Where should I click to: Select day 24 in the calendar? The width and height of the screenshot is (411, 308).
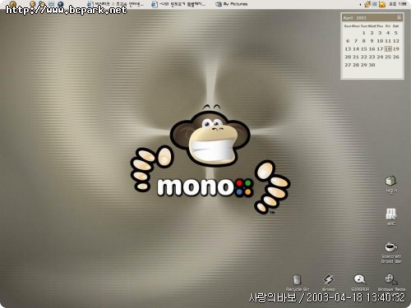point(380,57)
